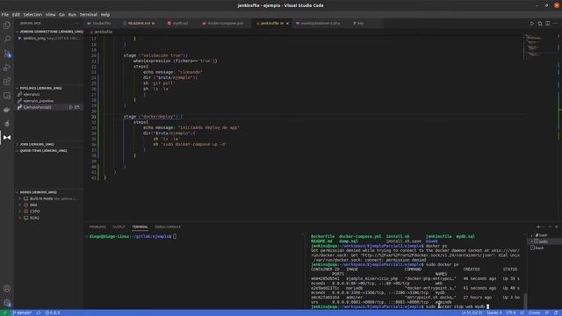The height and width of the screenshot is (316, 562).
Task: Open the Help menu
Action: click(105, 15)
